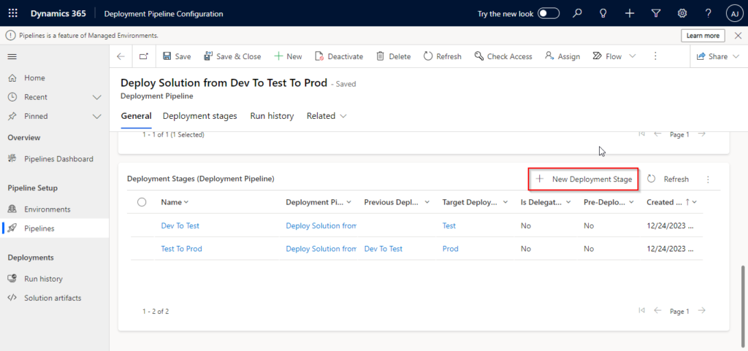748x351 pixels.
Task: Open the advanced filter funnel icon
Action: click(x=656, y=13)
